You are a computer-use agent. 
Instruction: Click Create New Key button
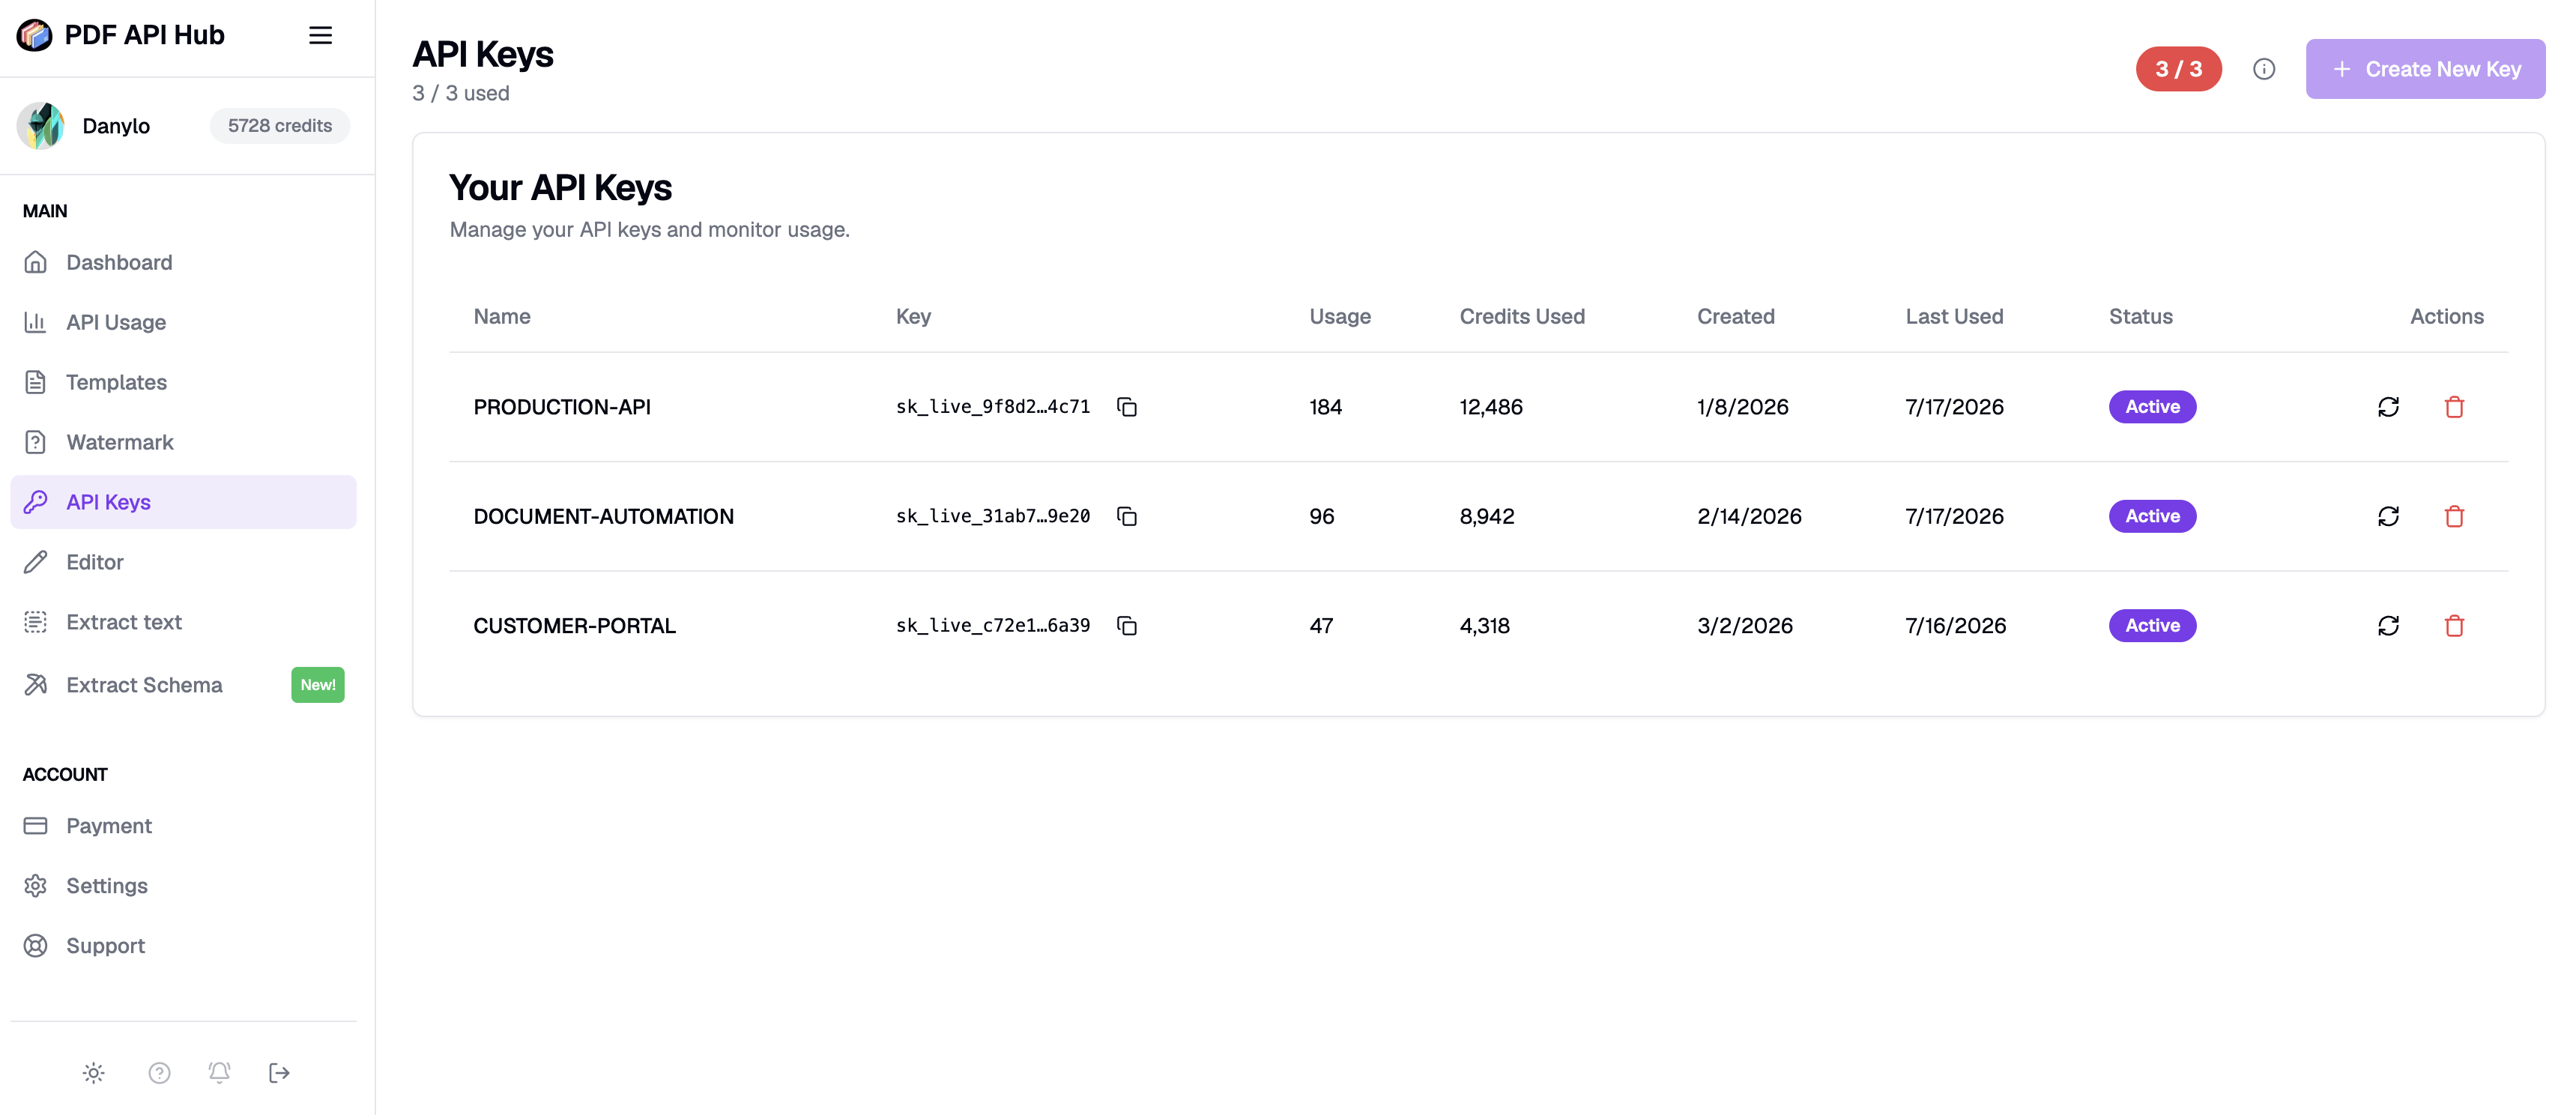(x=2425, y=69)
